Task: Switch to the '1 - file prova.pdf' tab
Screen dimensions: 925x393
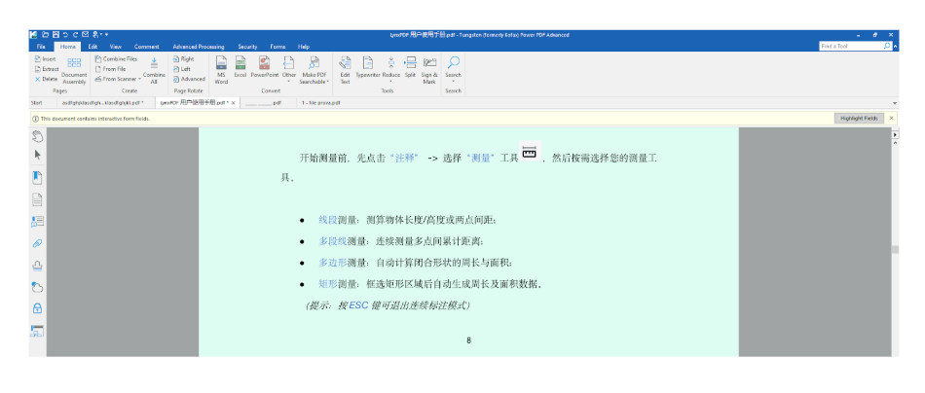Action: point(320,101)
